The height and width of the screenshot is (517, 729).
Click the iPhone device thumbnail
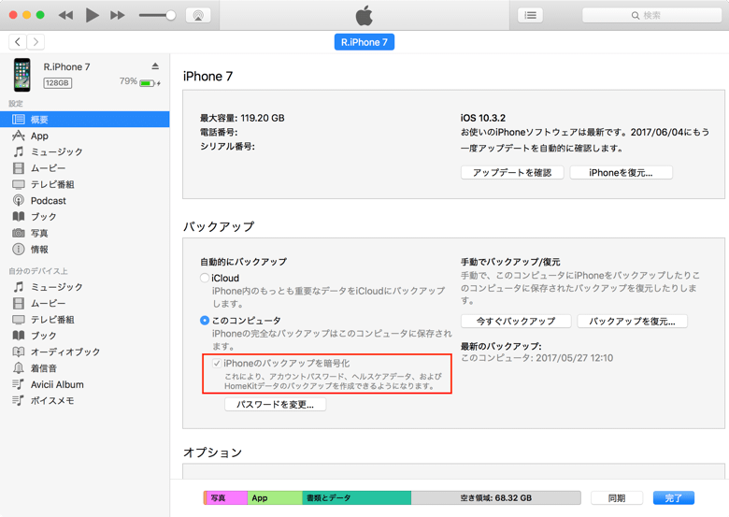[21, 75]
